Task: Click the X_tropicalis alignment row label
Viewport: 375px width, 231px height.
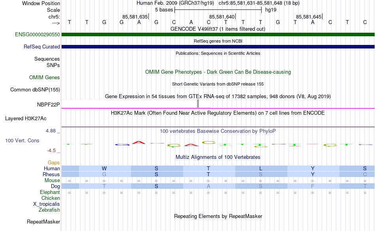Action: pos(47,204)
